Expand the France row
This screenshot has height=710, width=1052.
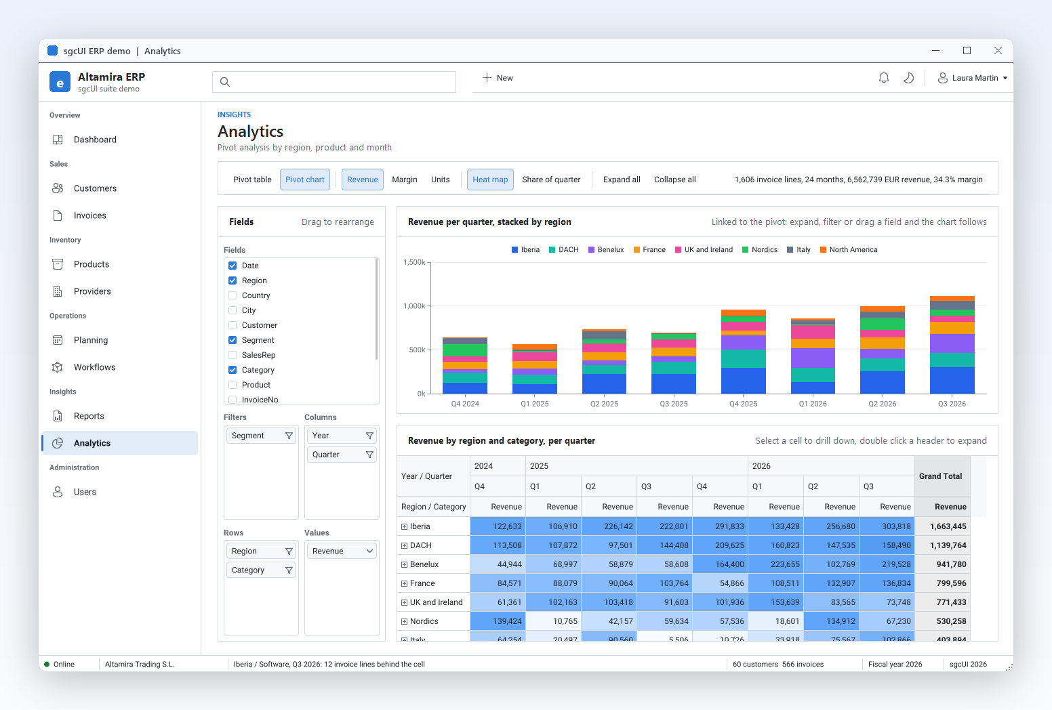click(x=404, y=583)
